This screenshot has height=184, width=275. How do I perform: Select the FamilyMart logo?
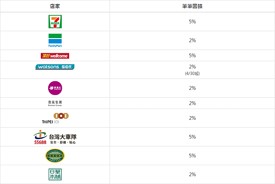[x=55, y=40]
